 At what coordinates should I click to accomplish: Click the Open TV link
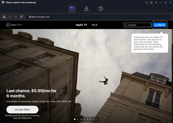tap(17, 25)
